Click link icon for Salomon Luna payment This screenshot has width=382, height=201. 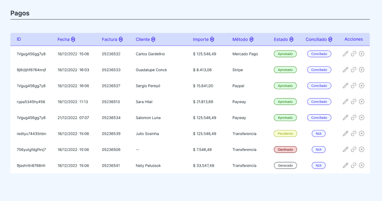(354, 118)
